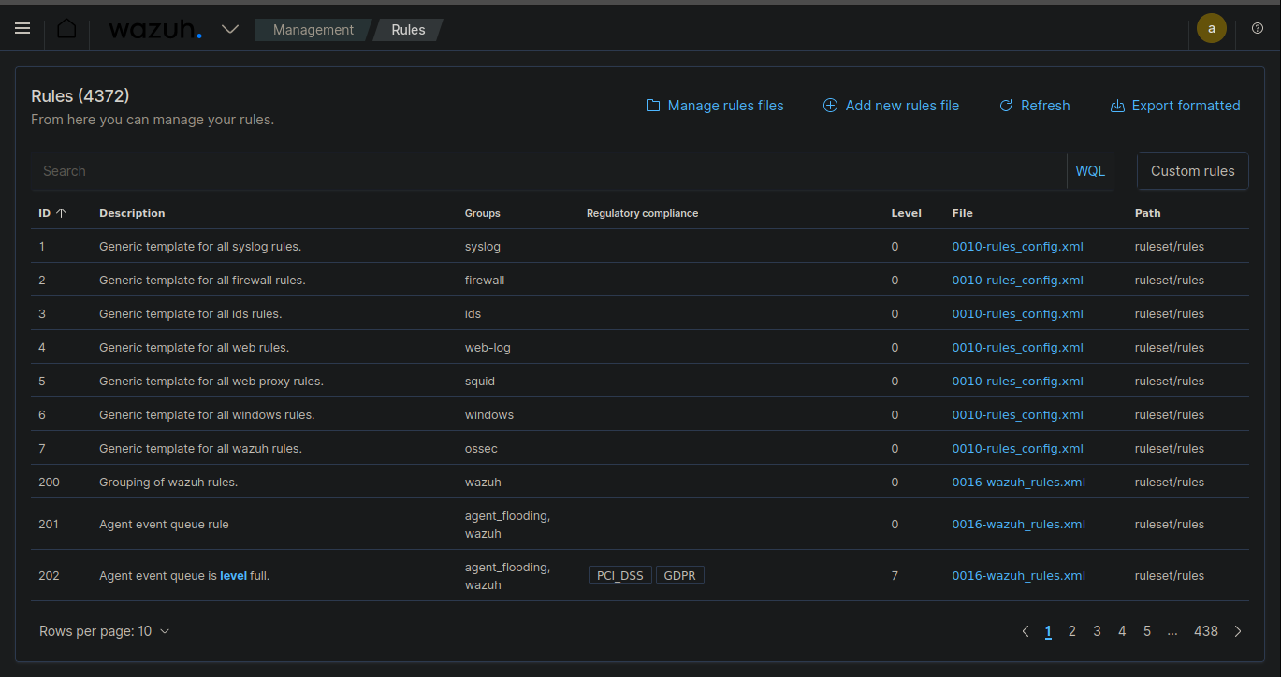The image size is (1281, 677).
Task: Sort by the ID column
Action: (x=52, y=213)
